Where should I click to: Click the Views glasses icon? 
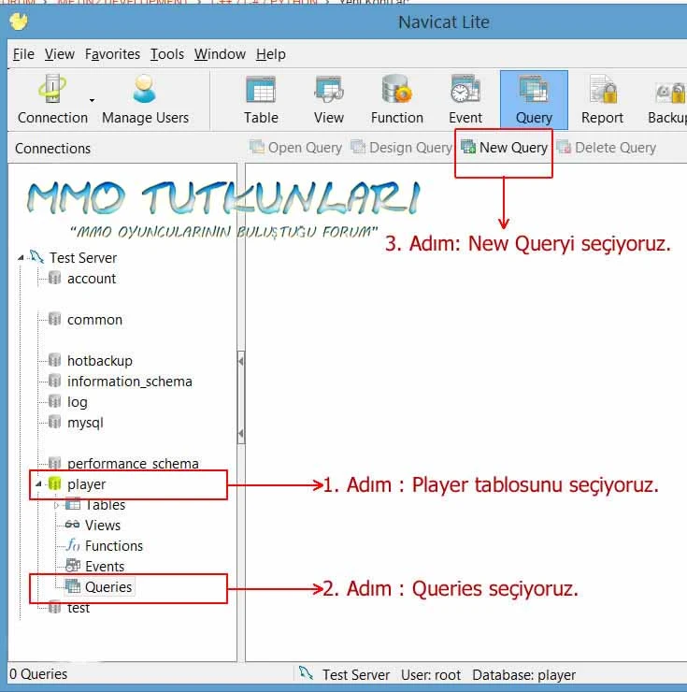72,525
